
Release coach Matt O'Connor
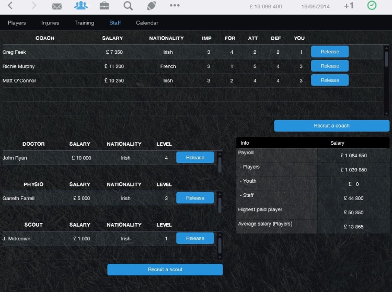(330, 80)
